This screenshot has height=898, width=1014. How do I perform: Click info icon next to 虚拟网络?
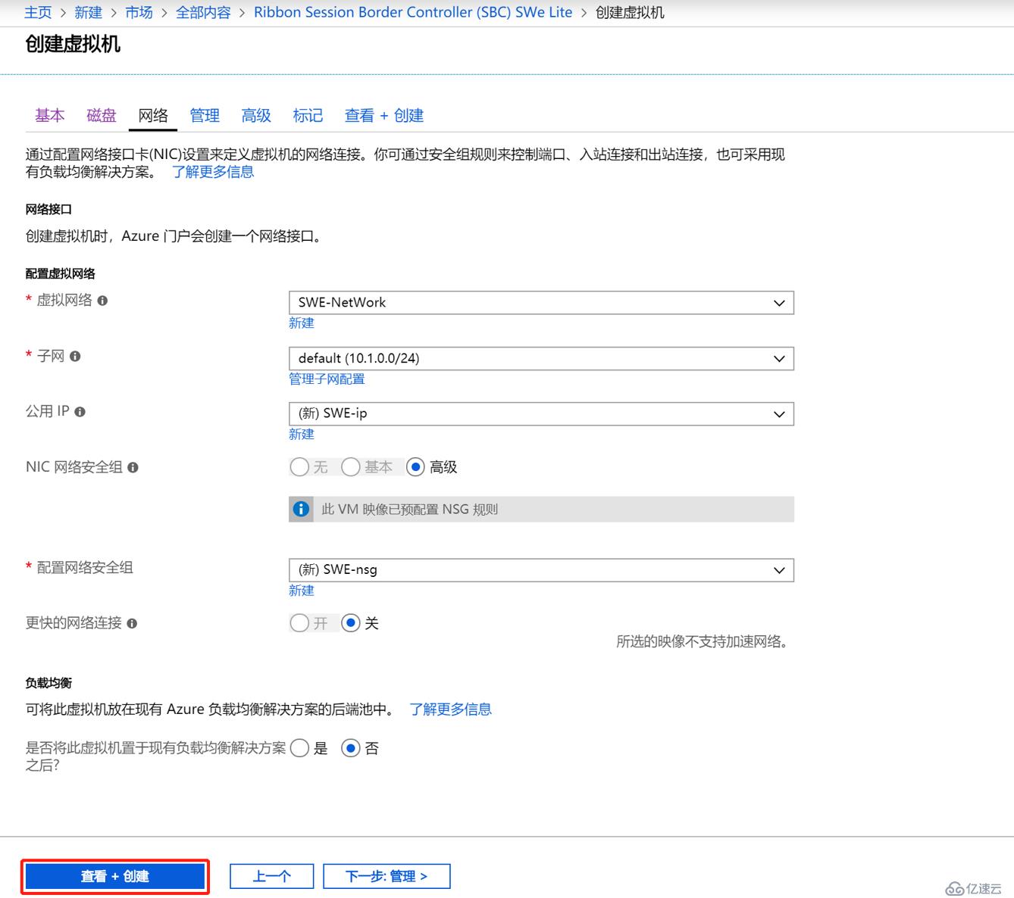point(102,301)
